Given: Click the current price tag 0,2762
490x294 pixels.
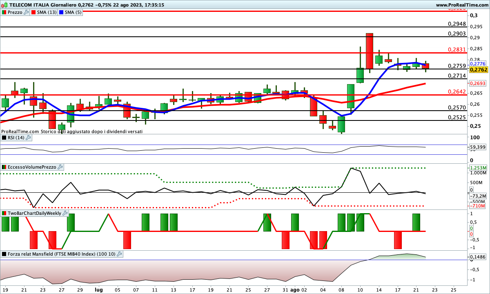Looking at the screenshot, I should click(479, 70).
